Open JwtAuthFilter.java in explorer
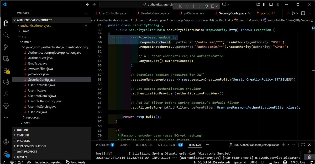This screenshot has width=315, height=164. pyautogui.click(x=52, y=69)
